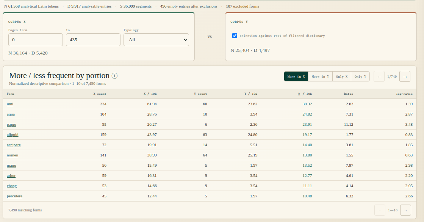Click the 2.66 log-ratio for percutere

click(x=409, y=196)
